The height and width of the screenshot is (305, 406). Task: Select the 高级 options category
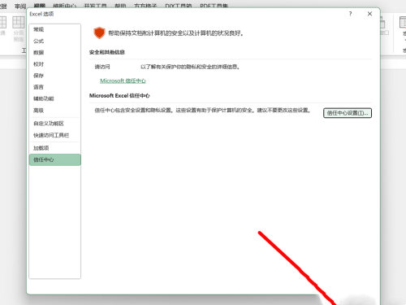click(x=55, y=110)
